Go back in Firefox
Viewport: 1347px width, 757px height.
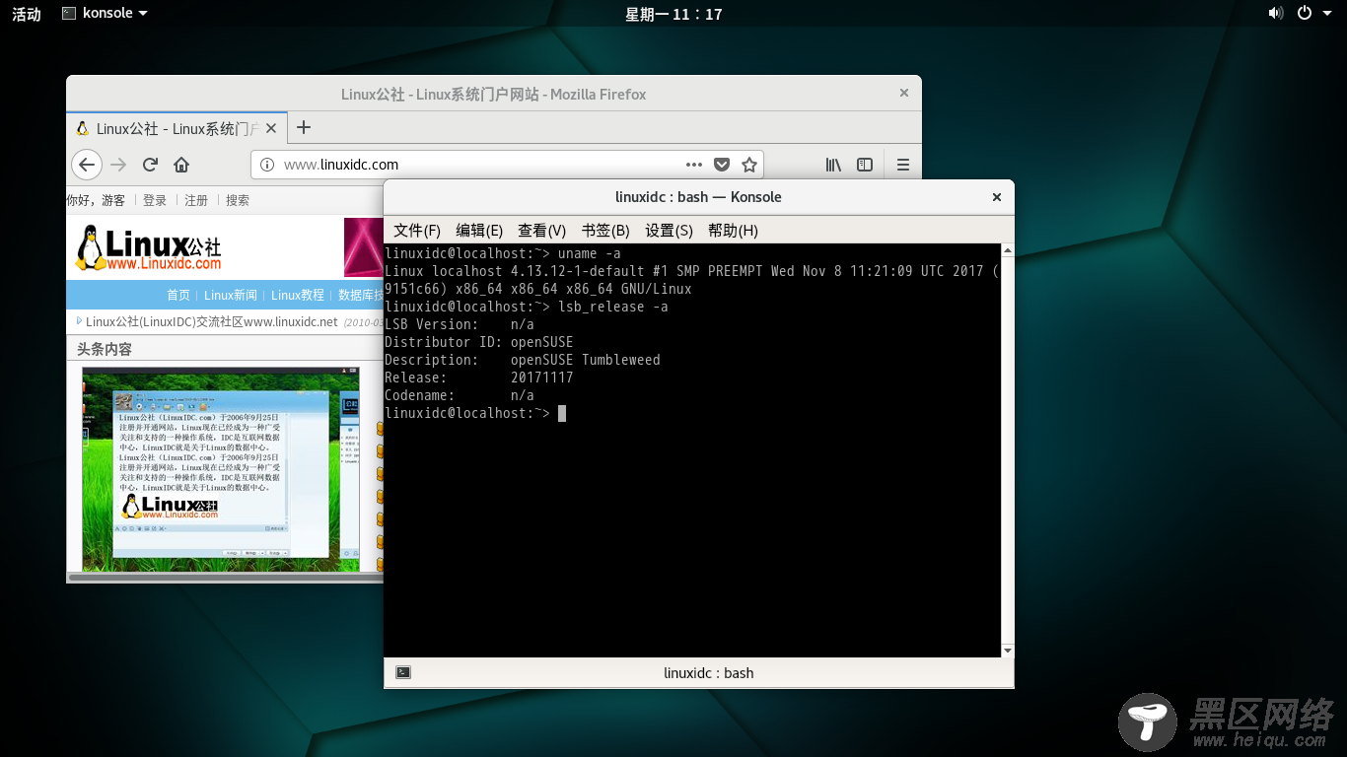click(x=87, y=165)
